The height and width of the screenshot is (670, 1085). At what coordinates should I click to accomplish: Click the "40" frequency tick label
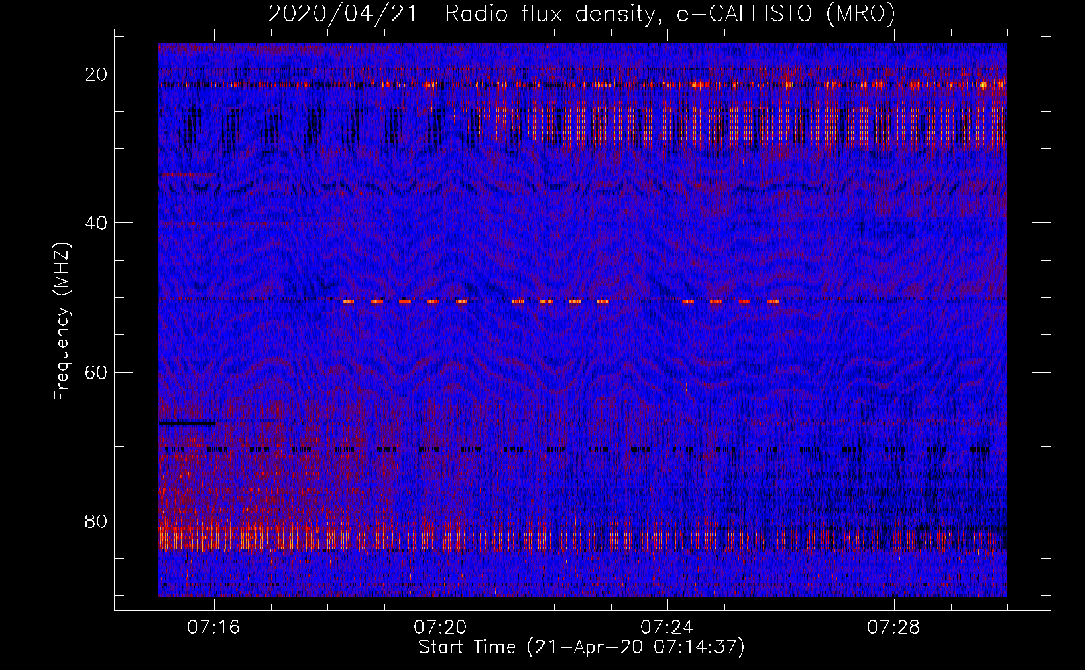[x=97, y=223]
